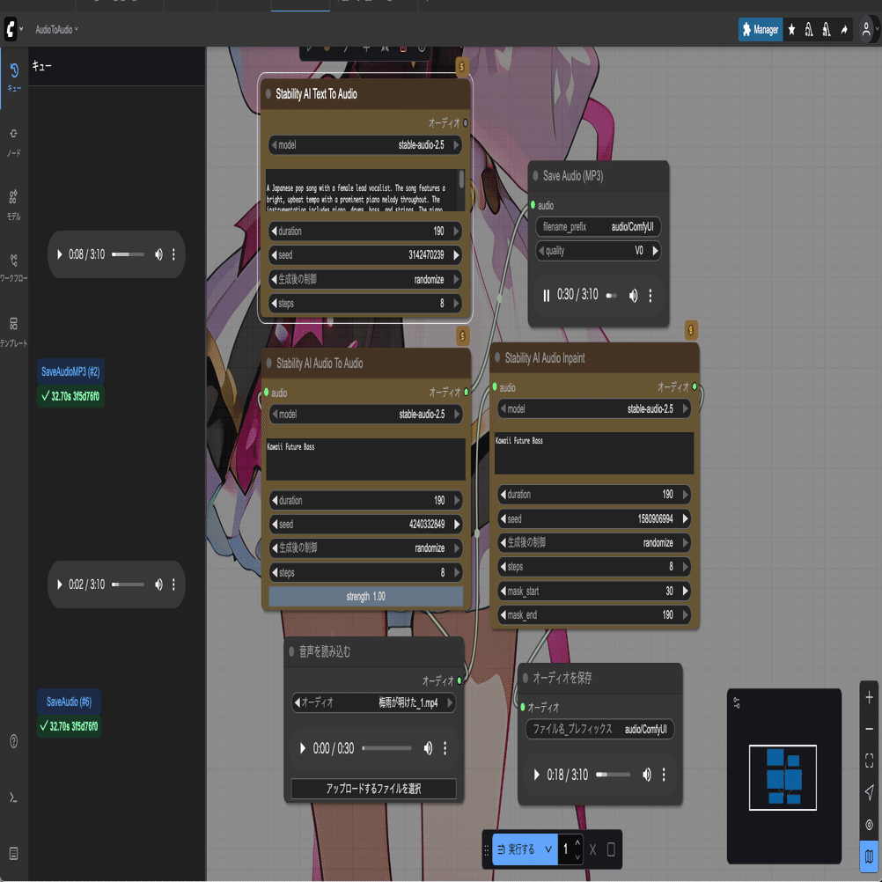Viewport: 882px width, 882px height.
Task: Edit Kawaii Future Bass prompt in Audio Inpaint
Action: click(x=594, y=452)
